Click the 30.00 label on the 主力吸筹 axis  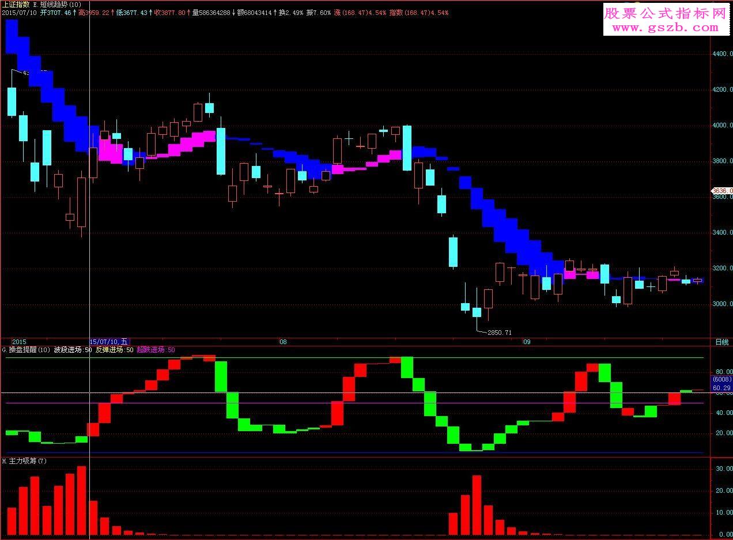[x=724, y=469]
